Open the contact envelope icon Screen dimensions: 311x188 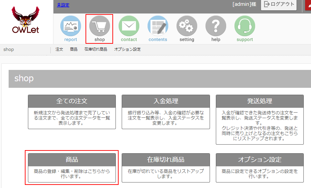(129, 26)
